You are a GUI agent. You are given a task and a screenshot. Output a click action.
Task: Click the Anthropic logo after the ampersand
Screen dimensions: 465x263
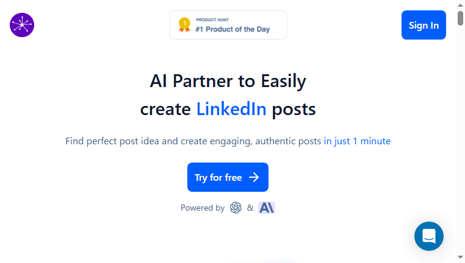[x=267, y=208]
